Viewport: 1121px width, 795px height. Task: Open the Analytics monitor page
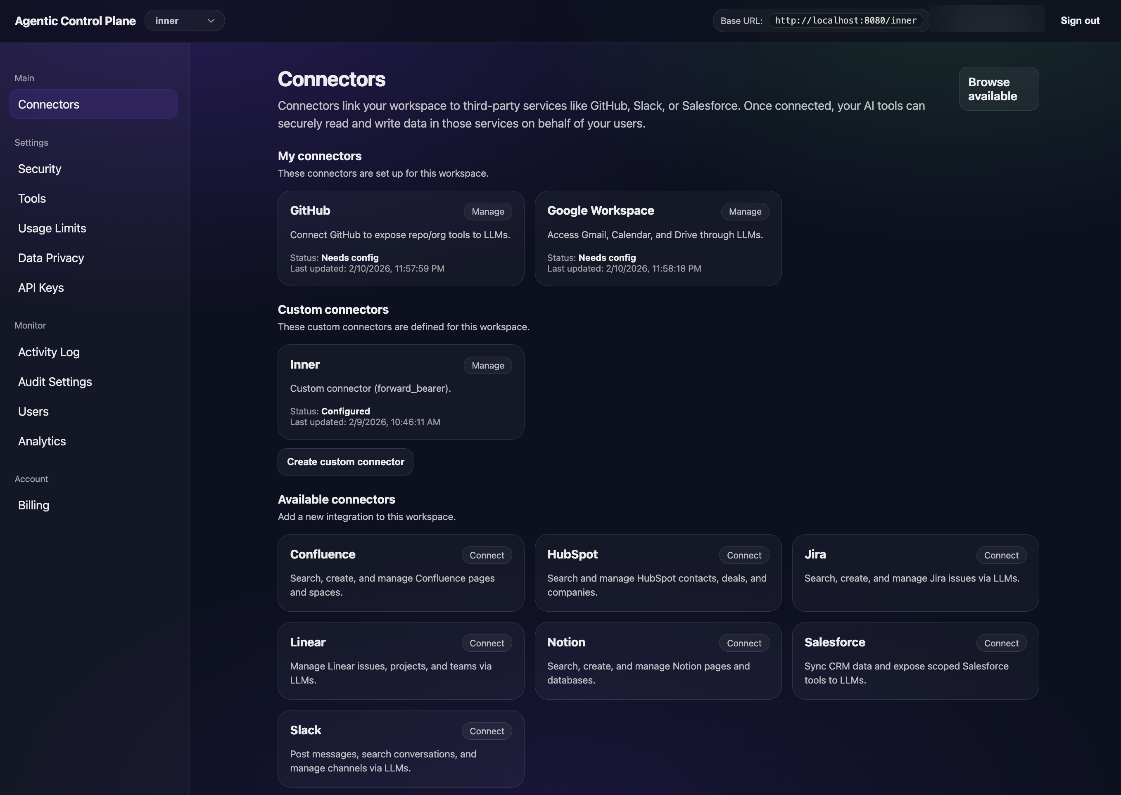(42, 440)
